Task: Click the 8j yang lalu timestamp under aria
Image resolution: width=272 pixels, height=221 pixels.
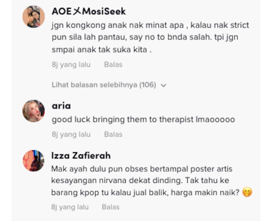Action: point(71,134)
